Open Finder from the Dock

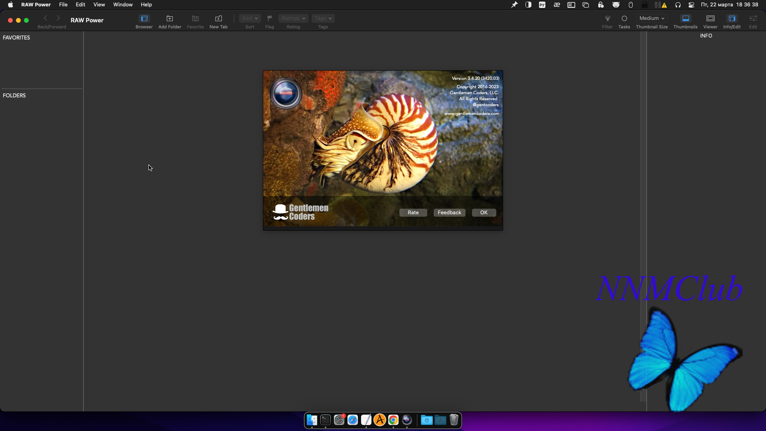[312, 420]
